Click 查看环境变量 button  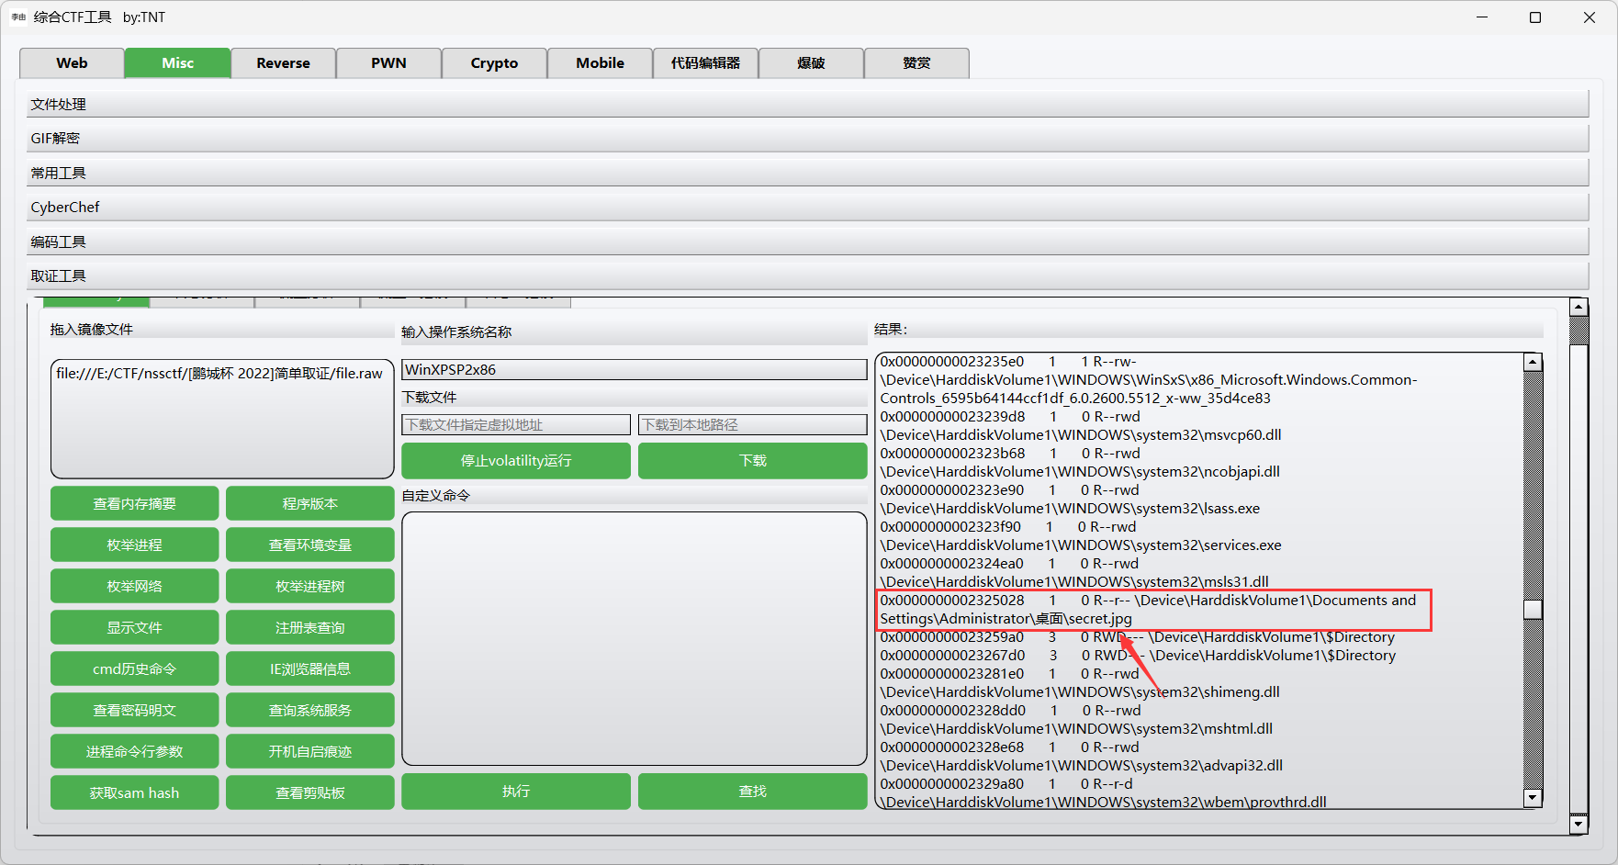[x=310, y=545]
